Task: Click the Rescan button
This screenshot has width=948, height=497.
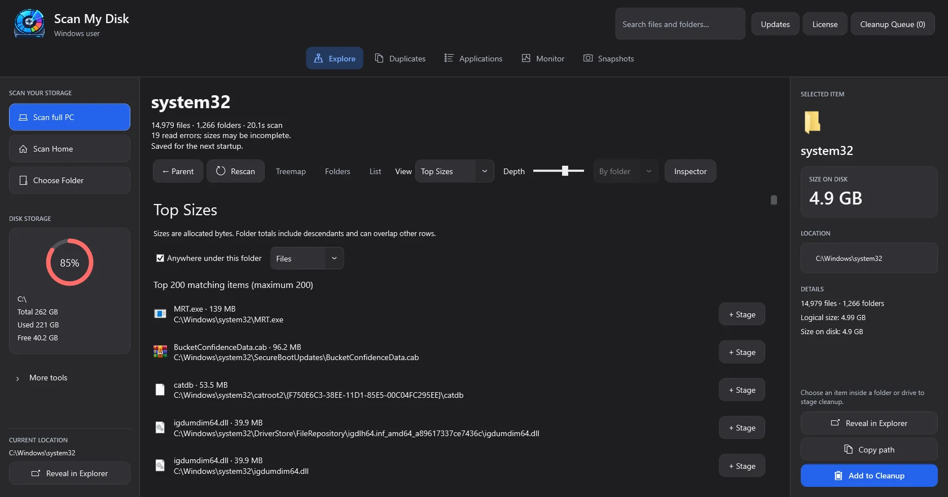Action: [235, 171]
